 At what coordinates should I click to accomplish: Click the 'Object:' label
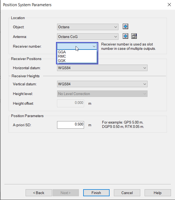click(19, 27)
